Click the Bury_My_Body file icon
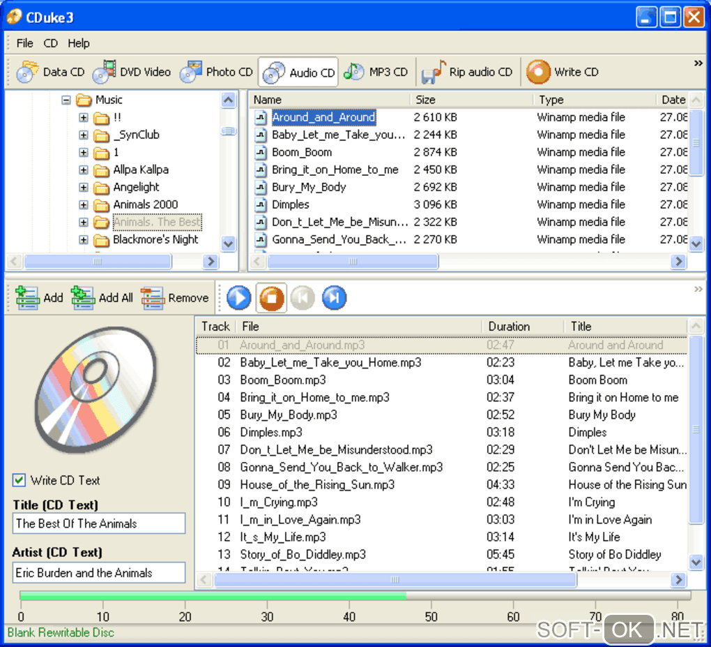 pos(260,187)
